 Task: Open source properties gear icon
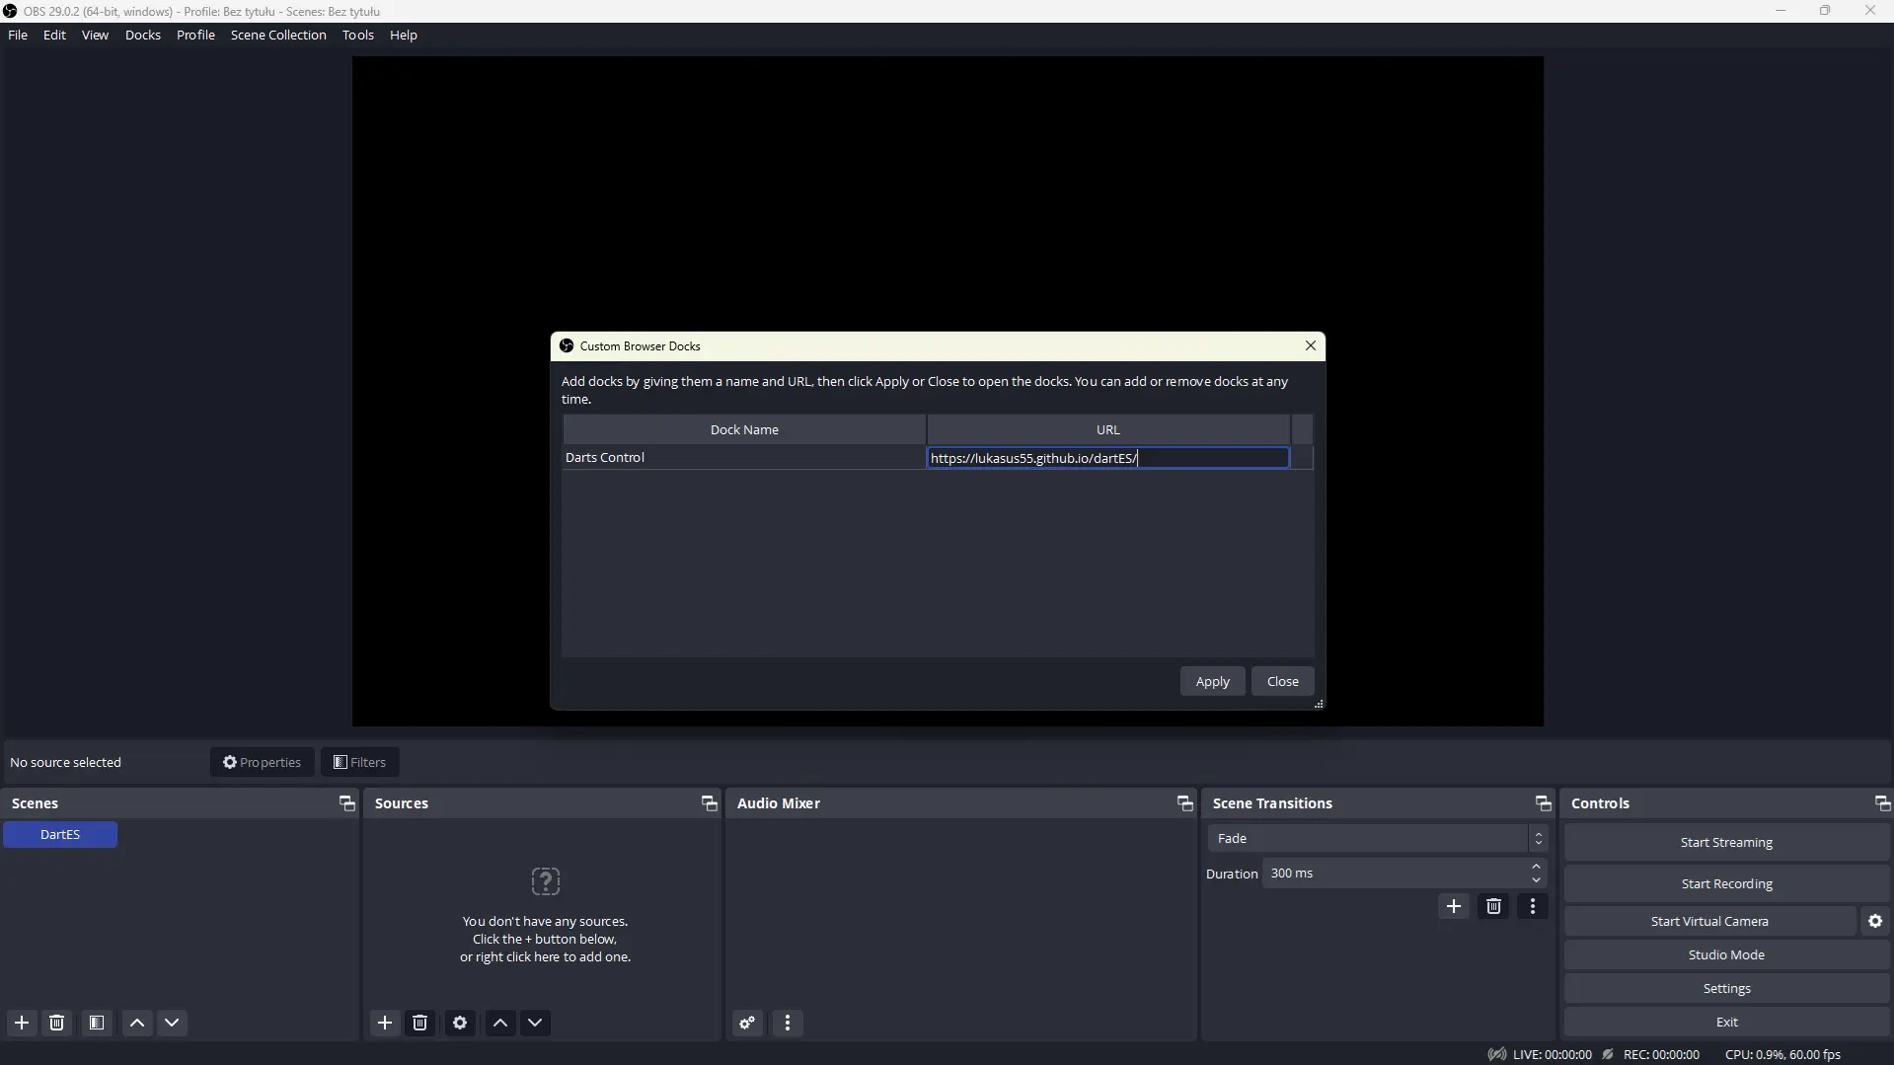(460, 1023)
